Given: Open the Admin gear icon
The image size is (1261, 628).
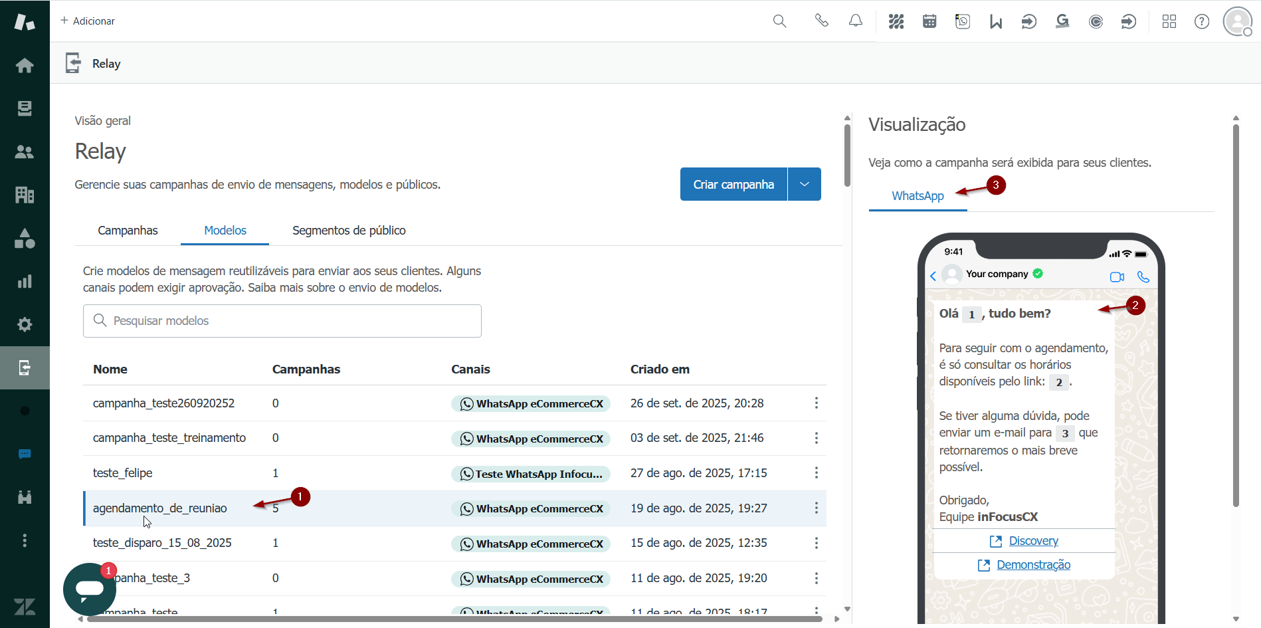Looking at the screenshot, I should click(x=25, y=324).
